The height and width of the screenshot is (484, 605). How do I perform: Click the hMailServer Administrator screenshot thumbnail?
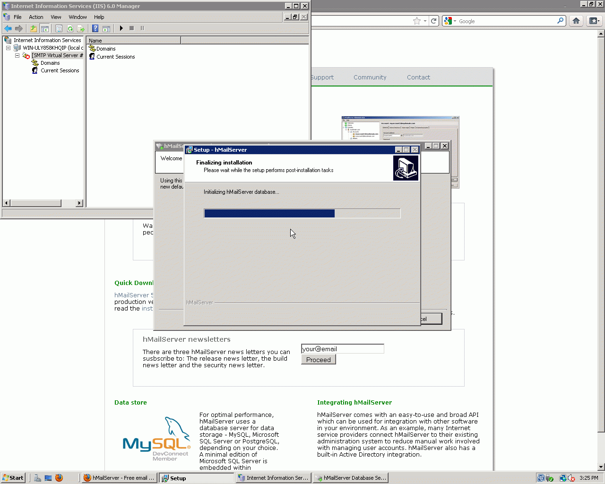tap(400, 151)
